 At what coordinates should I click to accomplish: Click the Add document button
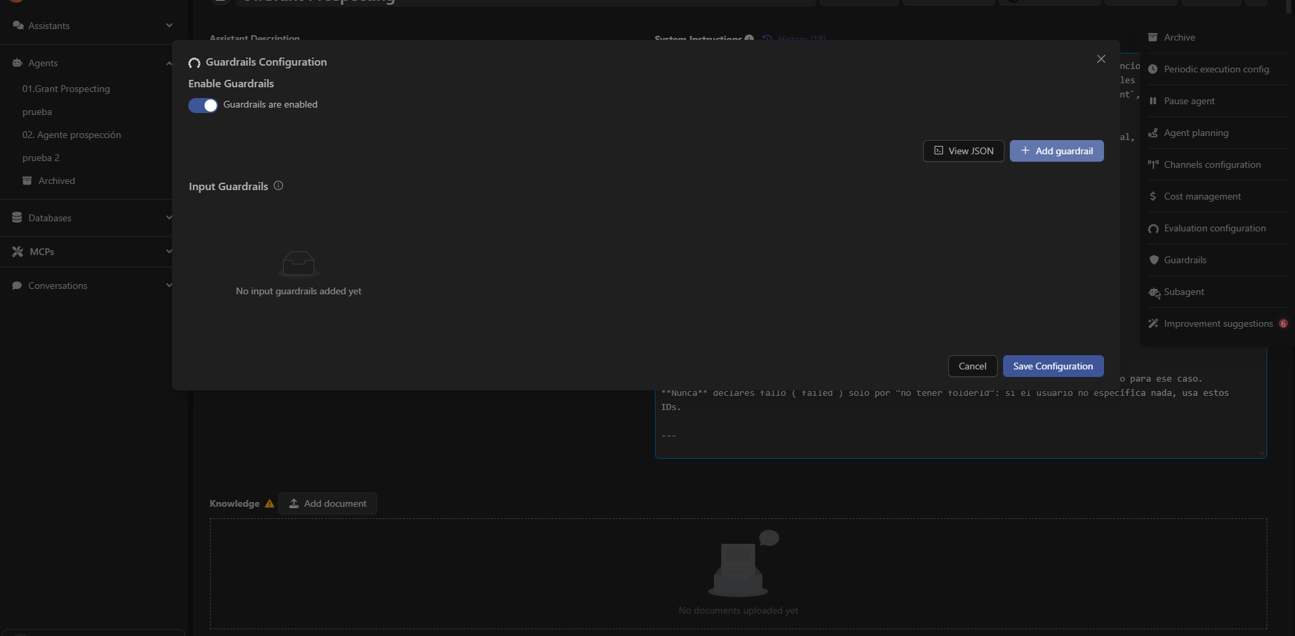tap(328, 503)
